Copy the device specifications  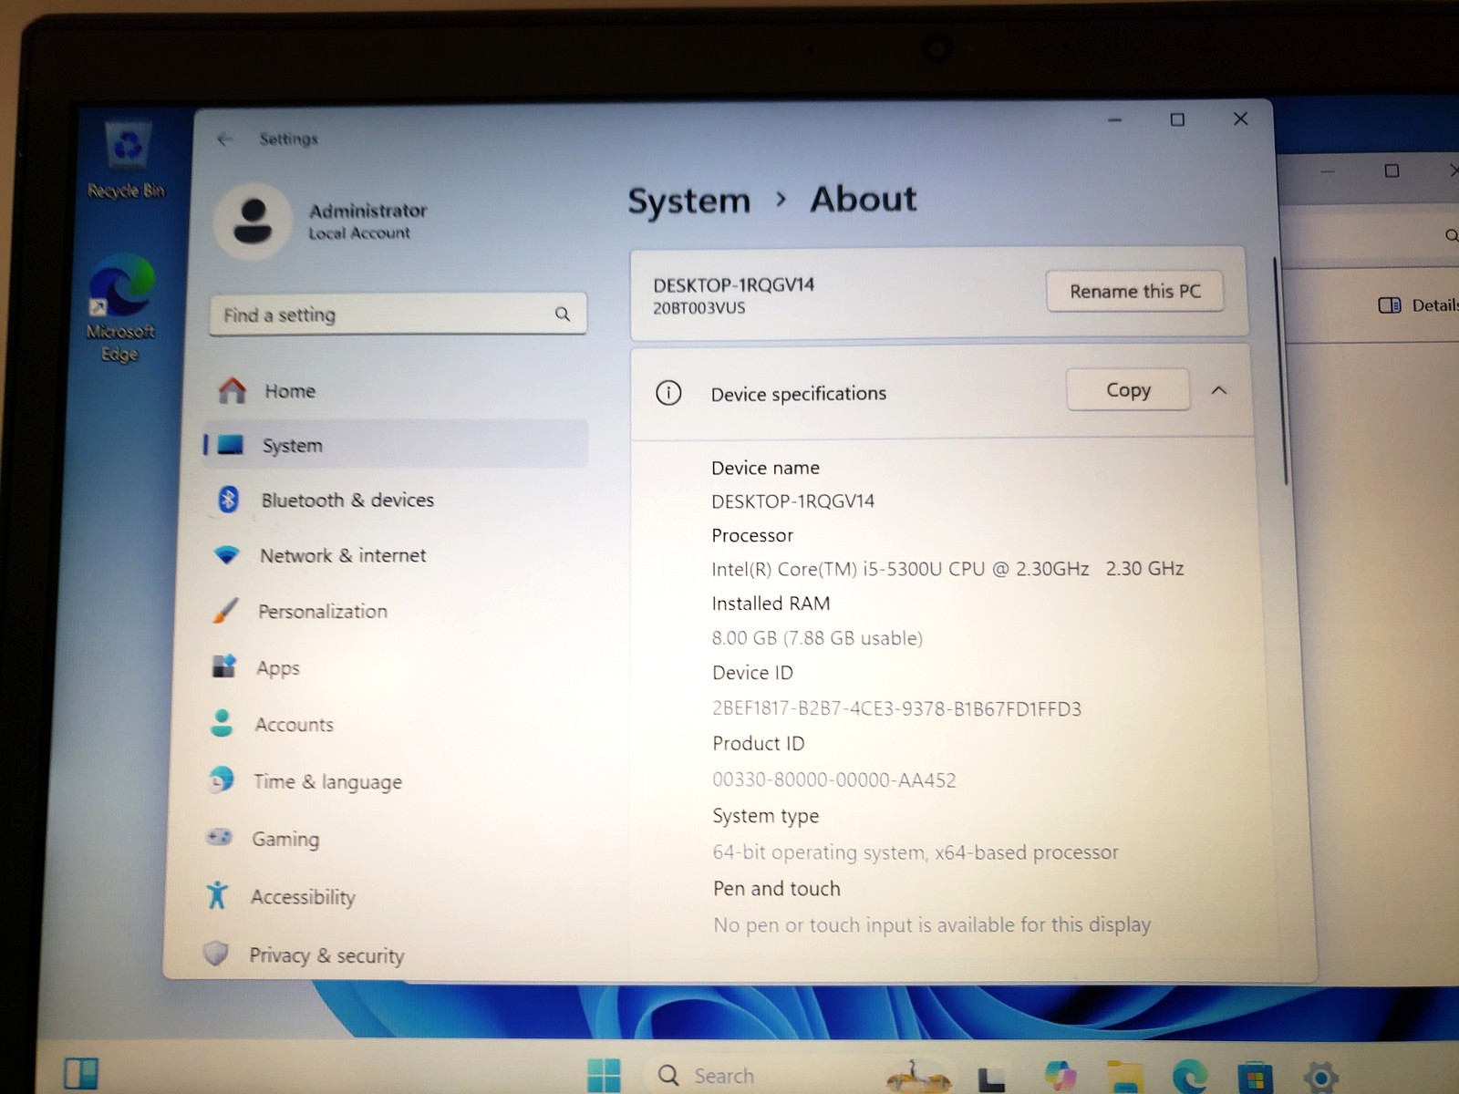1128,389
